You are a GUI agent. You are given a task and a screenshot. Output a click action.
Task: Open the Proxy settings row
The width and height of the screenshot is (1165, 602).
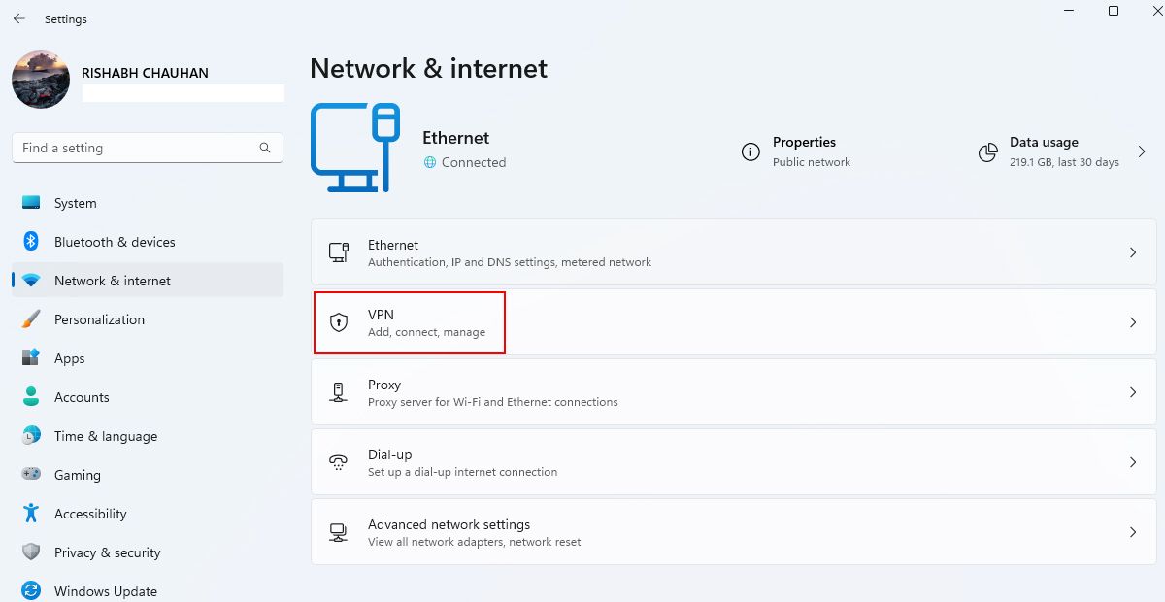point(734,392)
